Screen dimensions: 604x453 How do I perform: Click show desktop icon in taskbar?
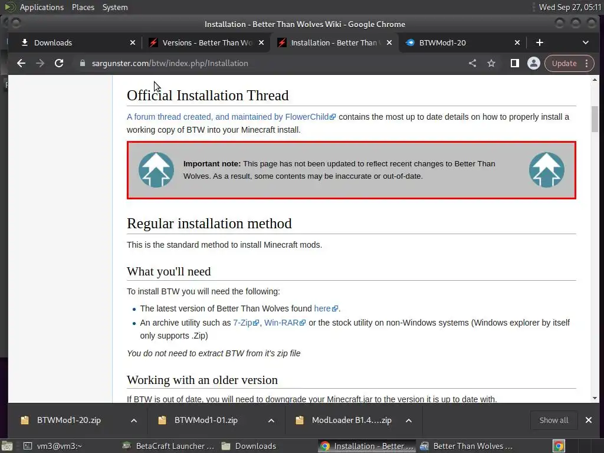pyautogui.click(x=7, y=446)
